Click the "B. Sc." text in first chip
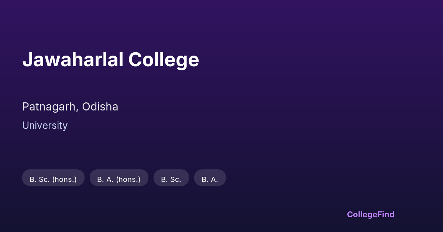 pos(40,179)
